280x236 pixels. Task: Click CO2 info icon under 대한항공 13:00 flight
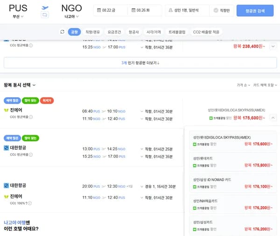(31, 154)
